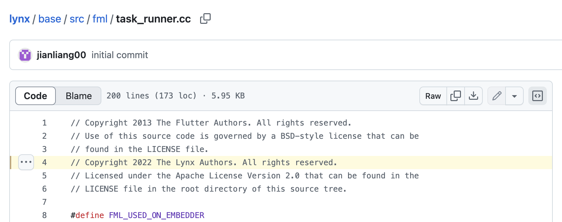Navigate to the src folder
Screen dimensions: 562x222
(77, 19)
